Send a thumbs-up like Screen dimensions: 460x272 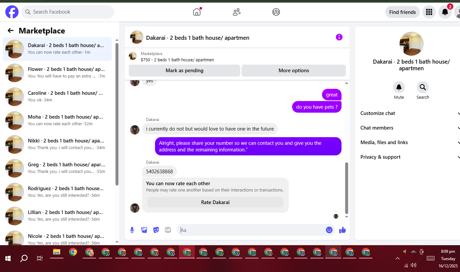click(x=343, y=230)
